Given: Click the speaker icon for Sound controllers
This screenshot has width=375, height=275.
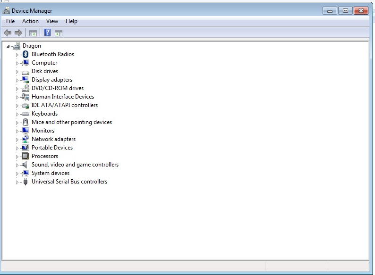Looking at the screenshot, I should (x=25, y=165).
